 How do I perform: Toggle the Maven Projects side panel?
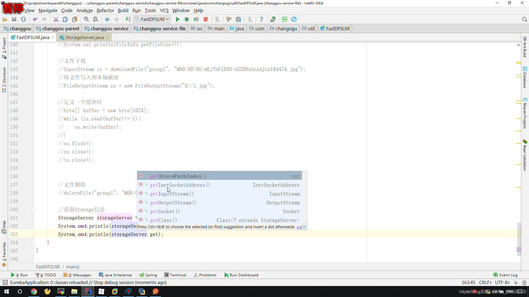[x=525, y=113]
